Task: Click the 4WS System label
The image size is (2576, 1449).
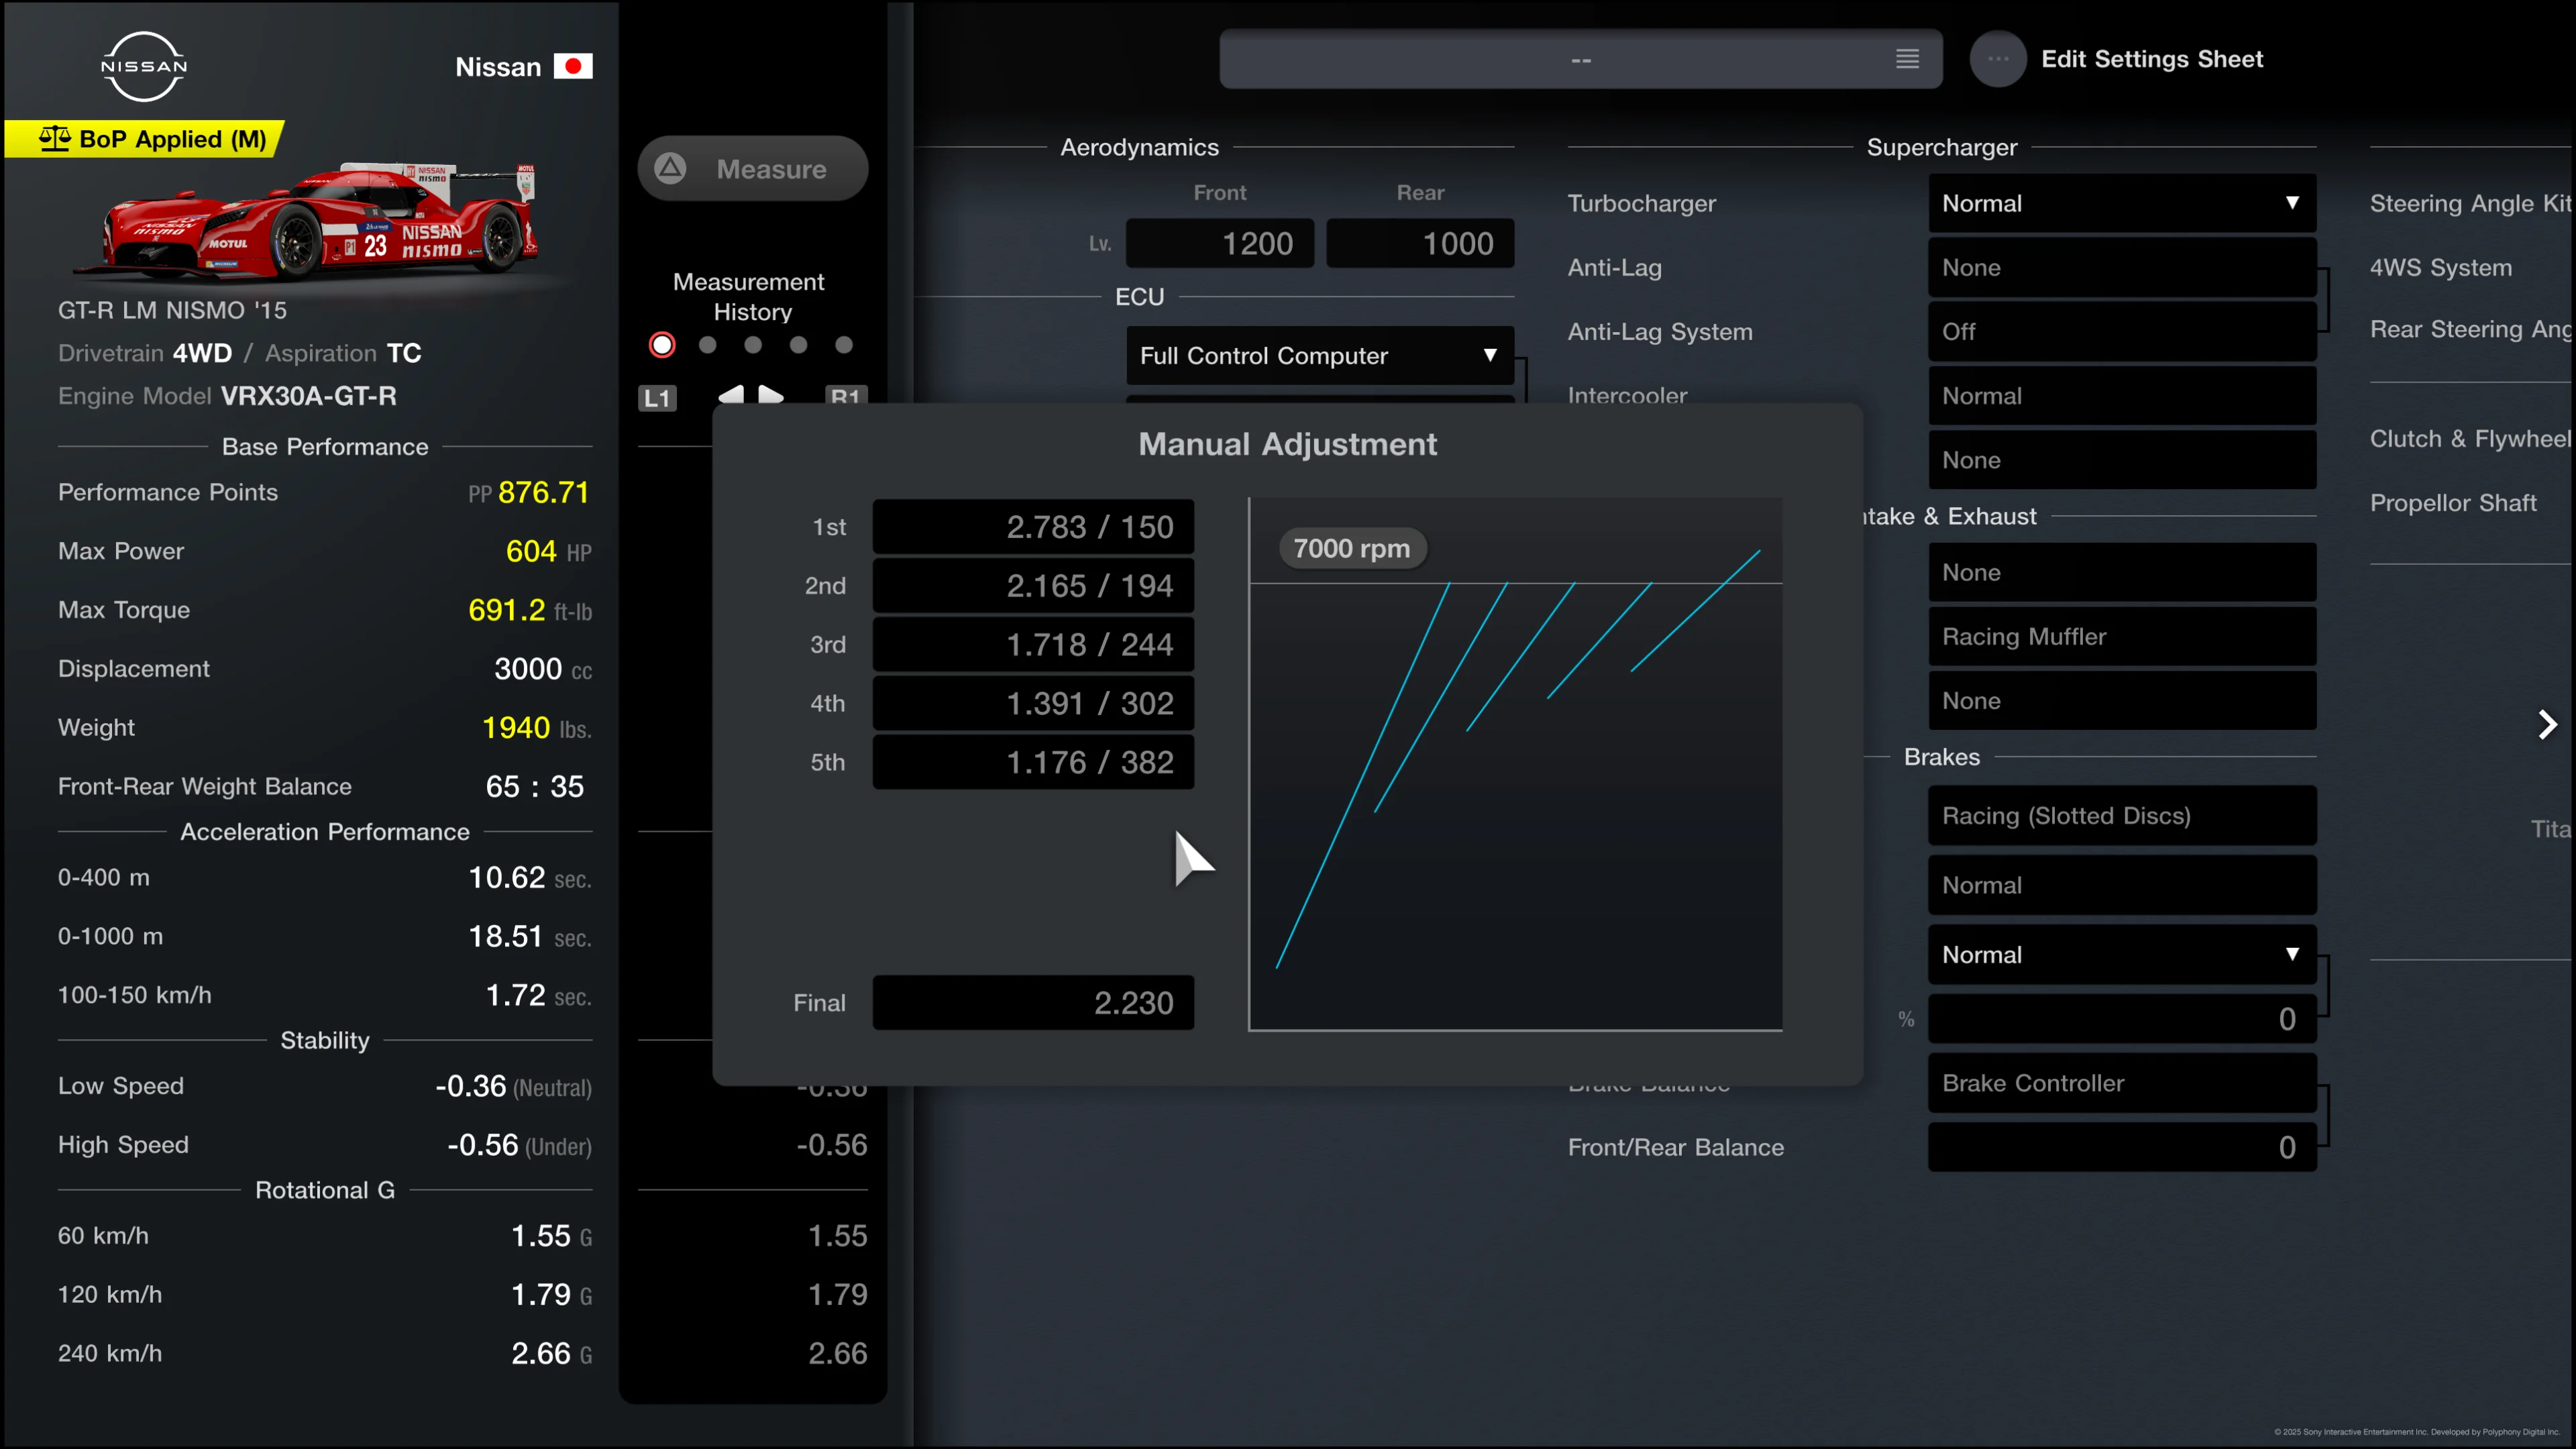Action: (x=2441, y=268)
